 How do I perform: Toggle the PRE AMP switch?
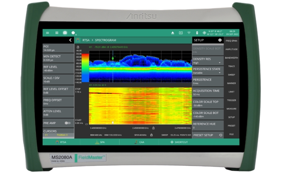pos(67,123)
